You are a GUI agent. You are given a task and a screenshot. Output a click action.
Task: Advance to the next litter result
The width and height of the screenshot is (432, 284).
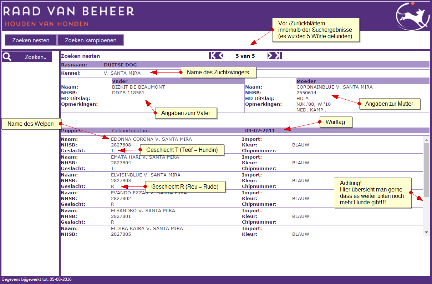click(x=271, y=55)
